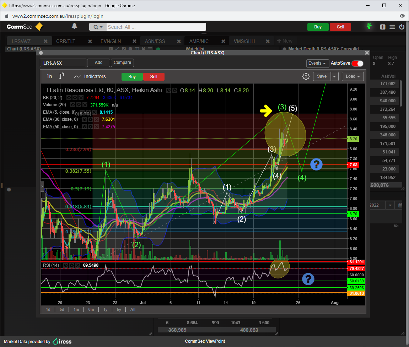
Task: Click the green lightbulb status icon
Action: [369, 26]
